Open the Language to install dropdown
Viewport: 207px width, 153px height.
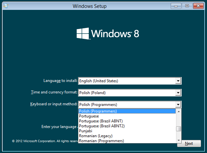[178, 81]
